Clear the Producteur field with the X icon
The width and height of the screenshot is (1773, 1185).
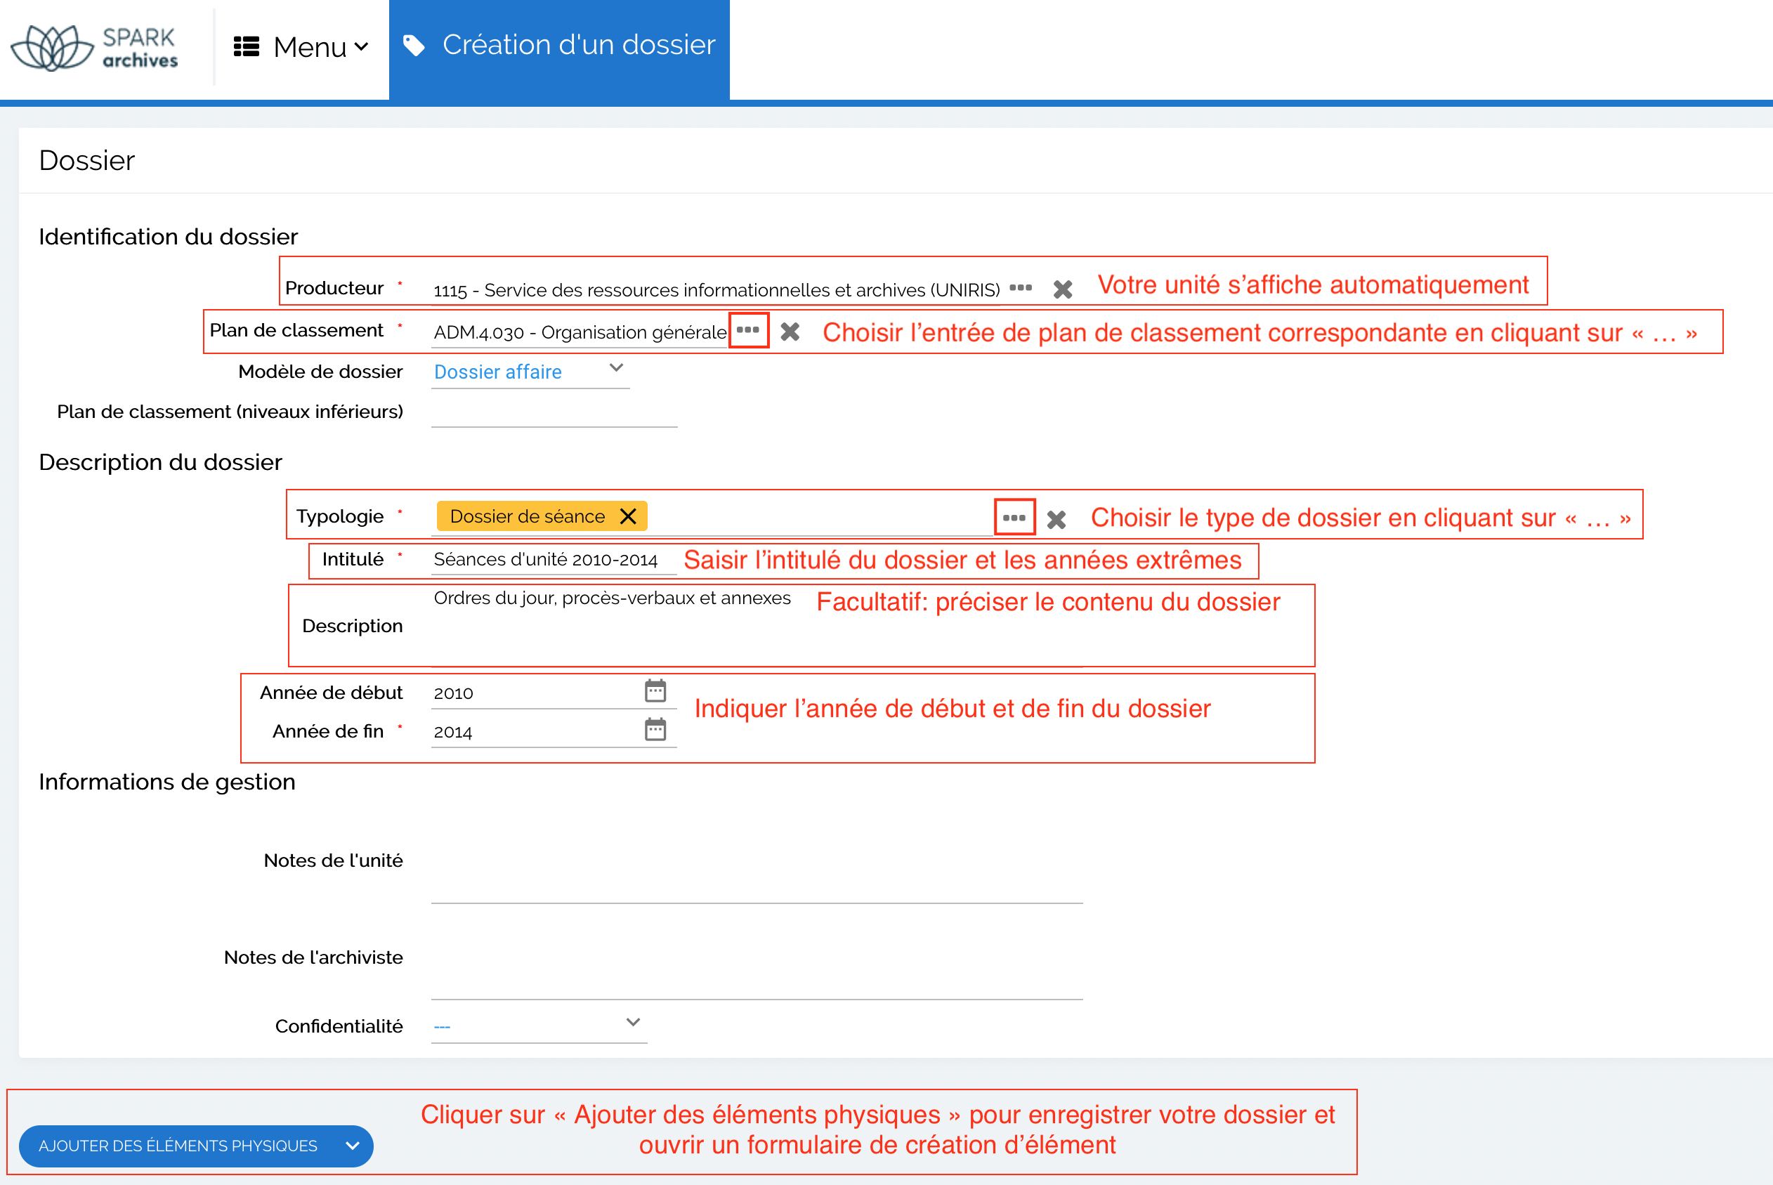(1063, 289)
